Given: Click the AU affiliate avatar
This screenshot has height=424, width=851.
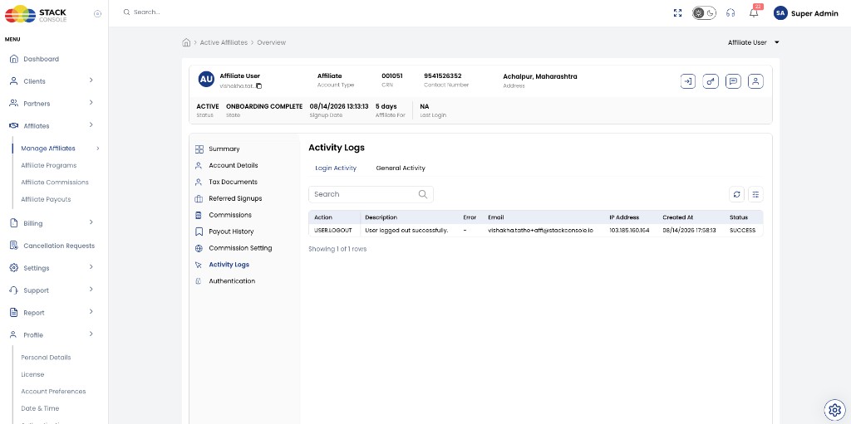Looking at the screenshot, I should tap(206, 79).
